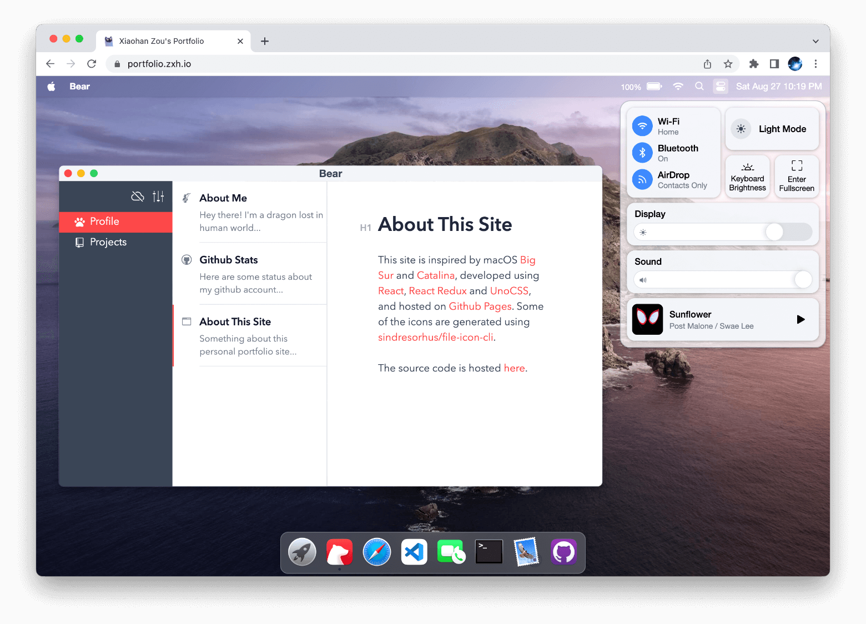Open the Github Stats note
The width and height of the screenshot is (866, 624).
(x=250, y=274)
